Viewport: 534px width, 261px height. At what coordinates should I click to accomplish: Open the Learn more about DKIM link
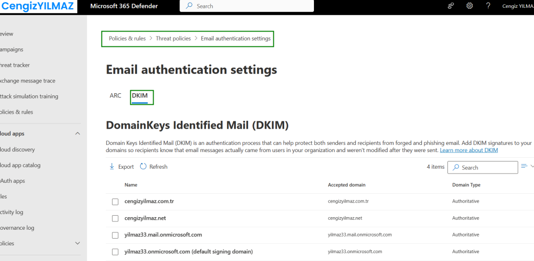click(469, 150)
